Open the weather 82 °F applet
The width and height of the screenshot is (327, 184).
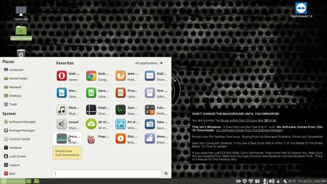point(290,181)
